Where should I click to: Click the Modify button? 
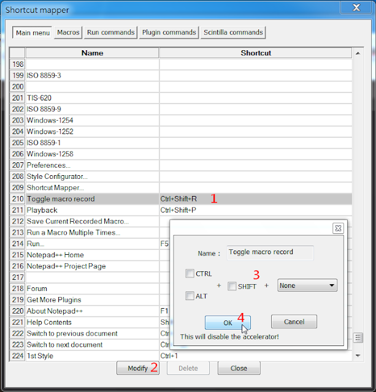(x=137, y=368)
